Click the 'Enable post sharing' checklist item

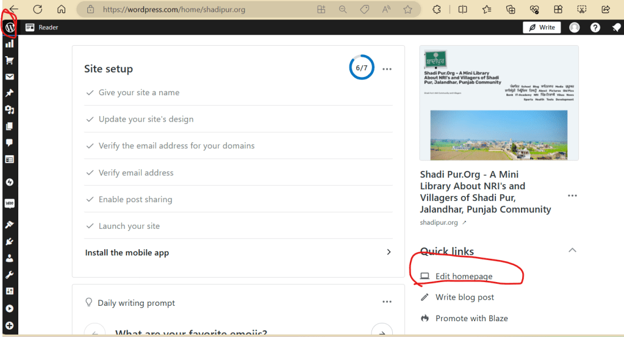pyautogui.click(x=135, y=200)
